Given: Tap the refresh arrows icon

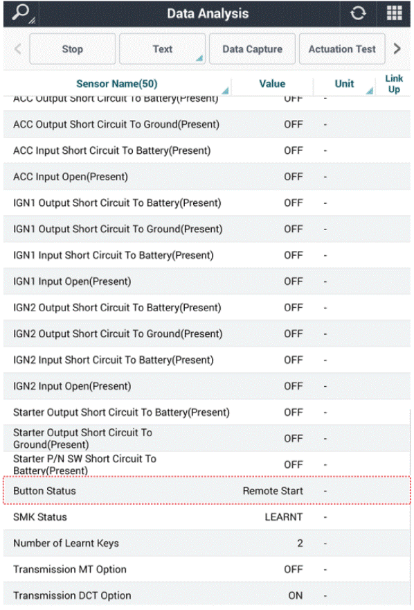Looking at the screenshot, I should click(358, 14).
